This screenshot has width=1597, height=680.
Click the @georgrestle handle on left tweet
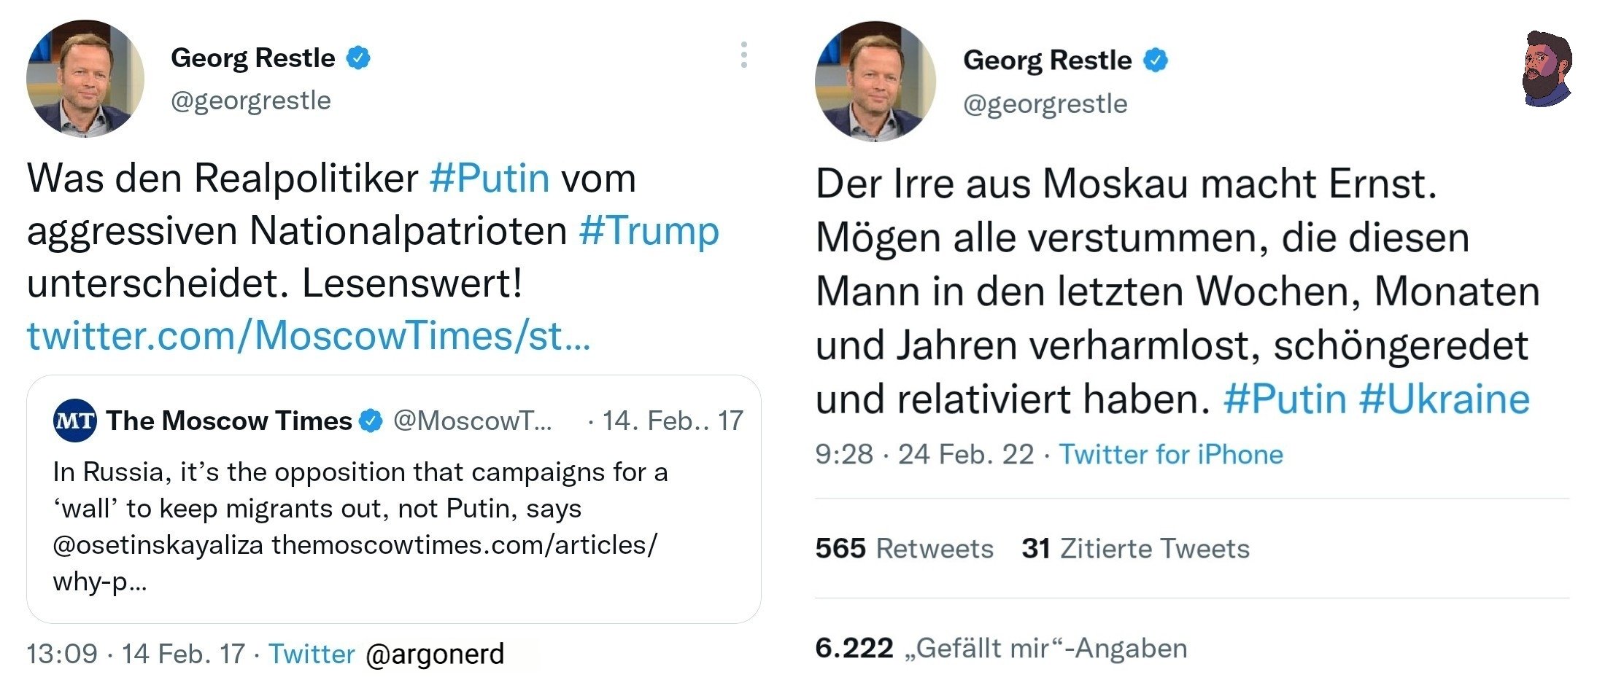click(250, 101)
